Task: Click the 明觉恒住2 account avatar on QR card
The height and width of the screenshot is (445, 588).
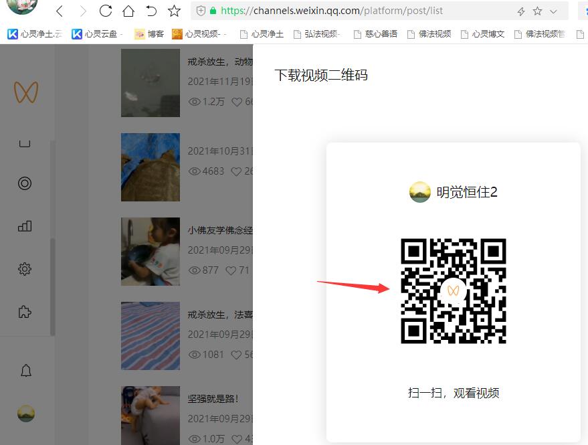Action: (419, 192)
